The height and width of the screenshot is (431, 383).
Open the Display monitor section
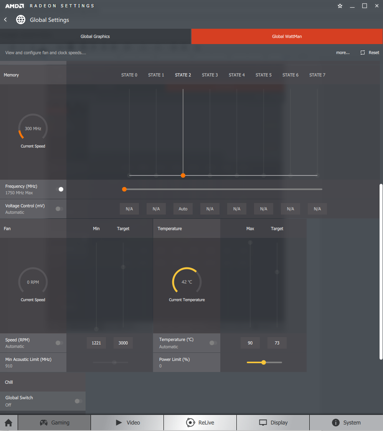point(273,423)
